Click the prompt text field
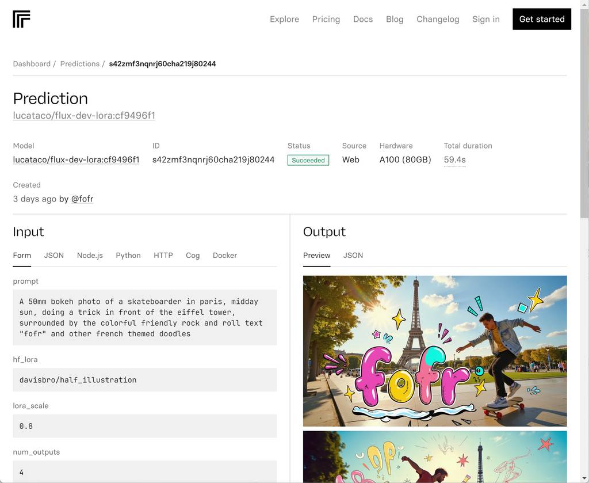 pyautogui.click(x=144, y=317)
